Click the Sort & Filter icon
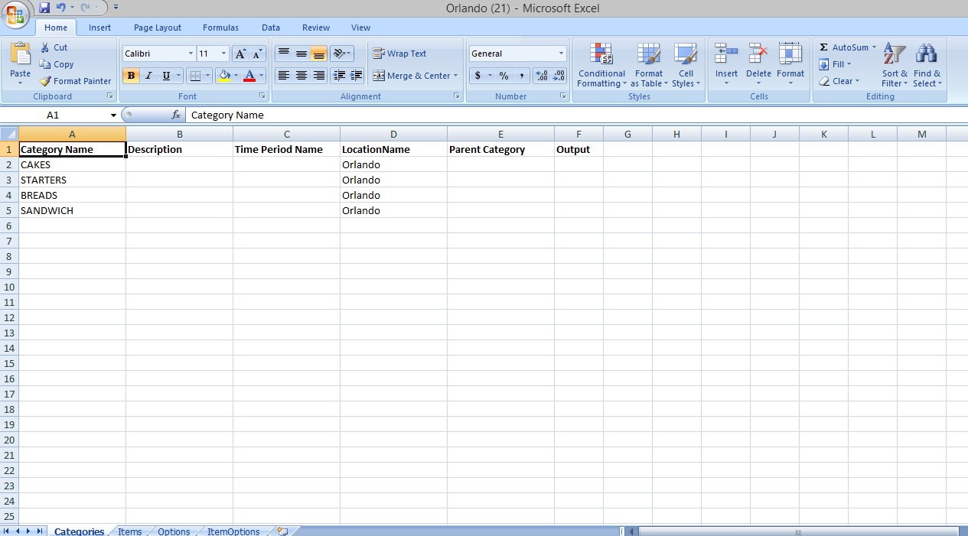 [x=894, y=65]
